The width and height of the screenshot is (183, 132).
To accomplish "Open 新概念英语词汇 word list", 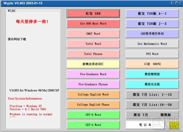I will tap(93, 64).
